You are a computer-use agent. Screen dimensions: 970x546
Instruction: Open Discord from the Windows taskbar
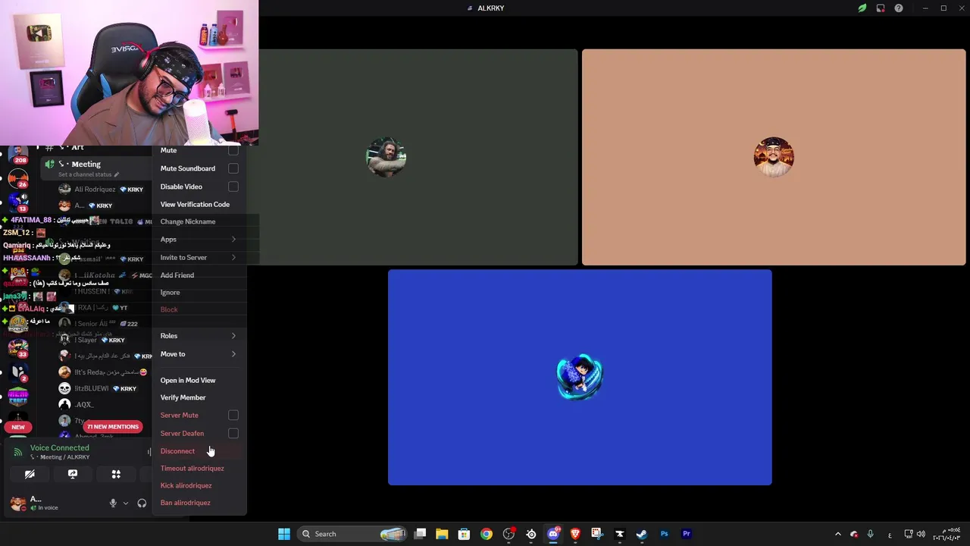click(x=553, y=534)
